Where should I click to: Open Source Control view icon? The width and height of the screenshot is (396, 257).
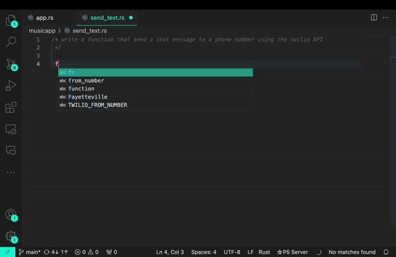click(x=11, y=64)
